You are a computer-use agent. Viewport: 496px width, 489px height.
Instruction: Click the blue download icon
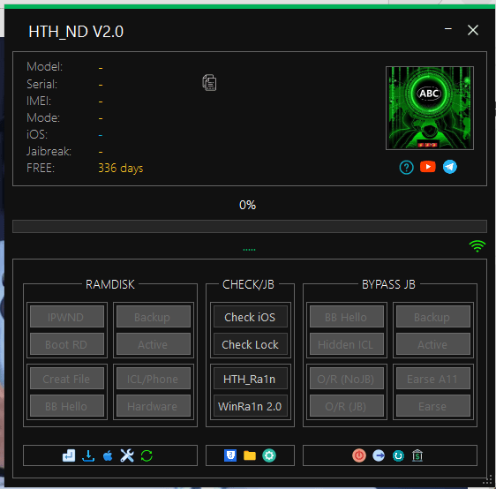click(x=88, y=455)
